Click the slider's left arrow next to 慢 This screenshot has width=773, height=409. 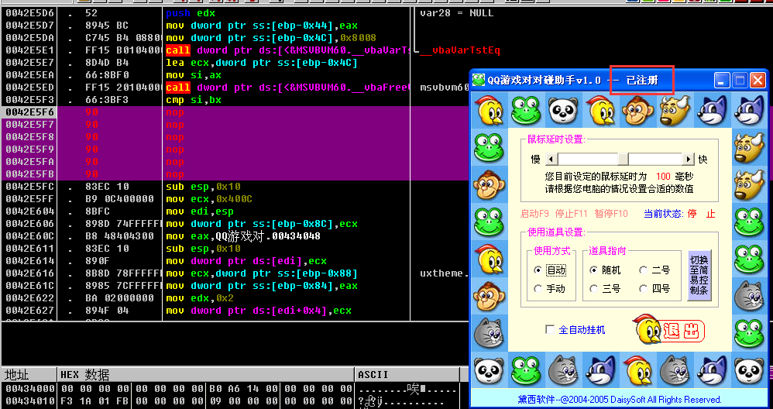pyautogui.click(x=551, y=159)
